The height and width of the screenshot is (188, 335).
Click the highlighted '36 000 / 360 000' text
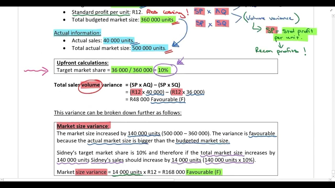(x=132, y=70)
